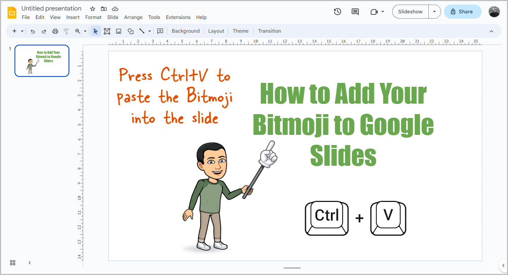Select the orange handwritten instruction text
508x275 pixels.
[x=175, y=96]
